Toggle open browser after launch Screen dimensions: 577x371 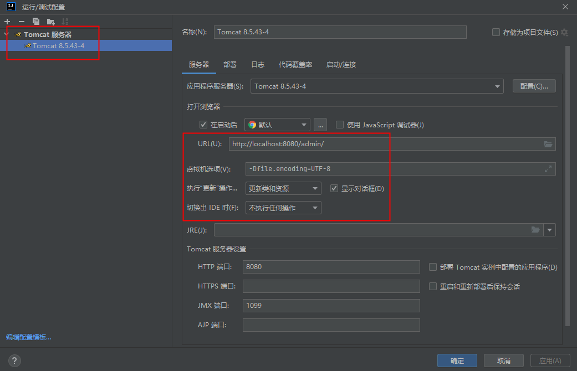203,125
